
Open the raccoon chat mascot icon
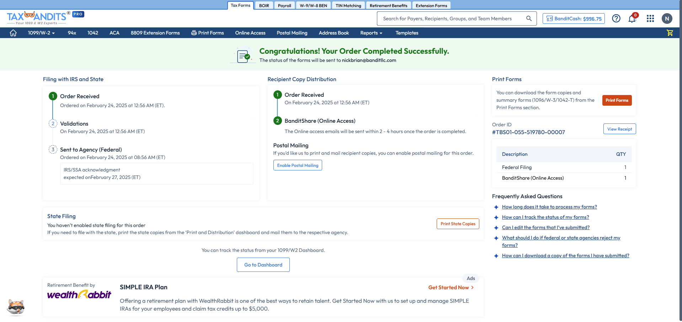(16, 307)
